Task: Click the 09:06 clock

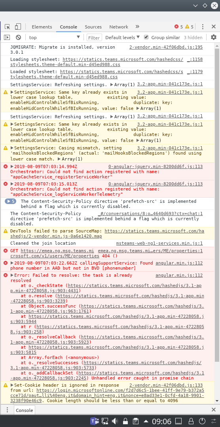Action: pos(162,421)
